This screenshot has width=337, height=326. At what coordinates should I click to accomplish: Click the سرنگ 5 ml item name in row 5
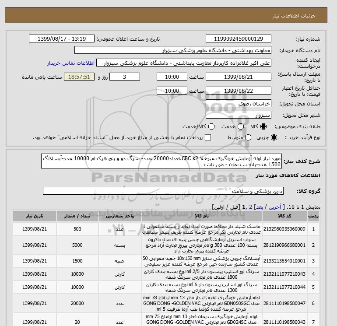coord(202,287)
